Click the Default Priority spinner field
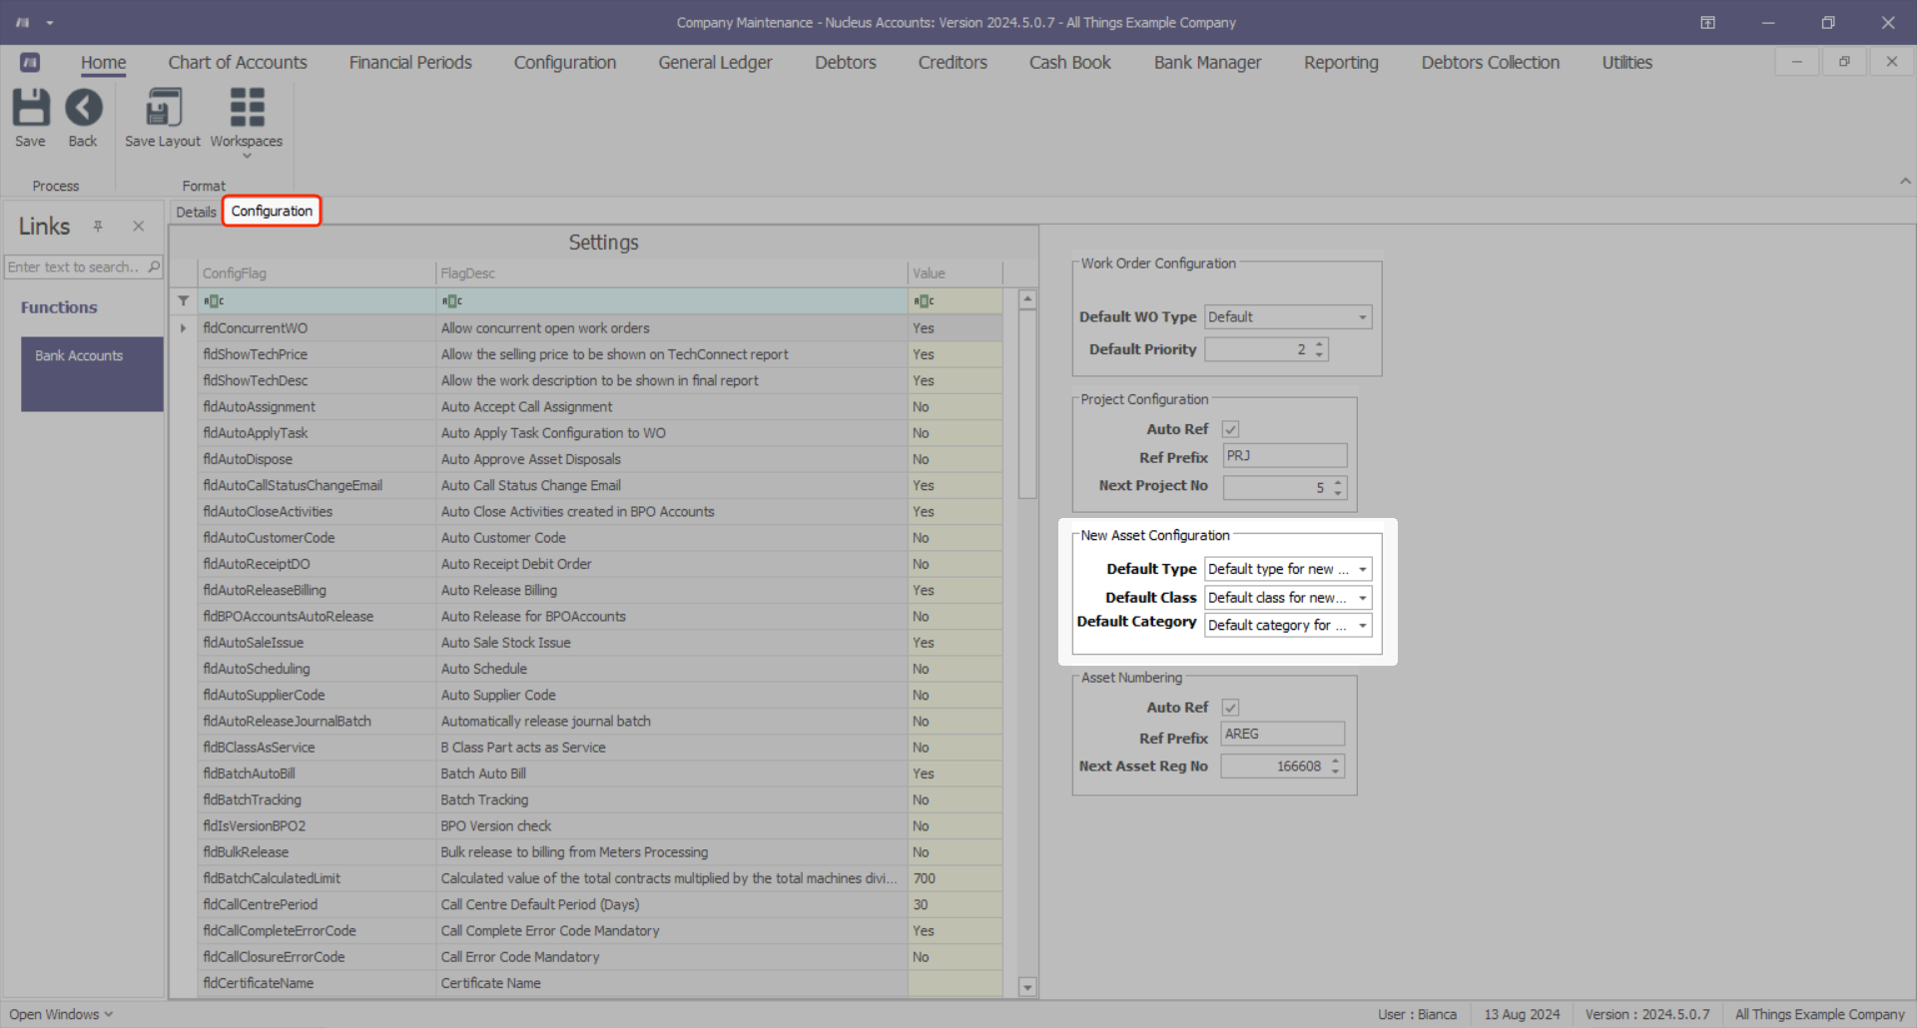1917x1028 pixels. click(1266, 349)
